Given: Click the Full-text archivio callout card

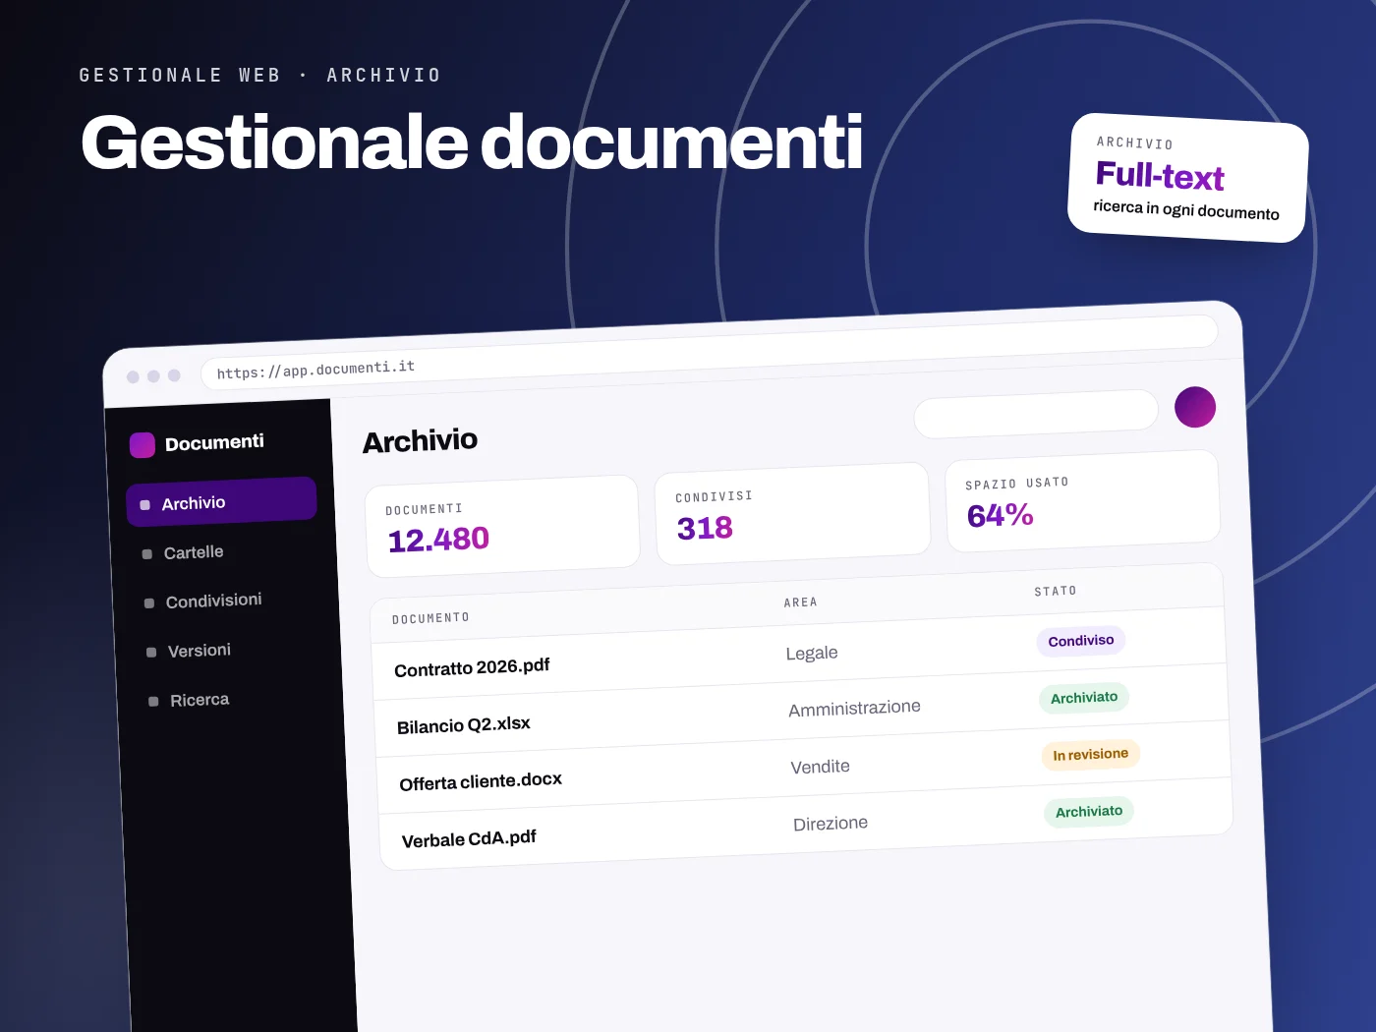Looking at the screenshot, I should click(1188, 178).
